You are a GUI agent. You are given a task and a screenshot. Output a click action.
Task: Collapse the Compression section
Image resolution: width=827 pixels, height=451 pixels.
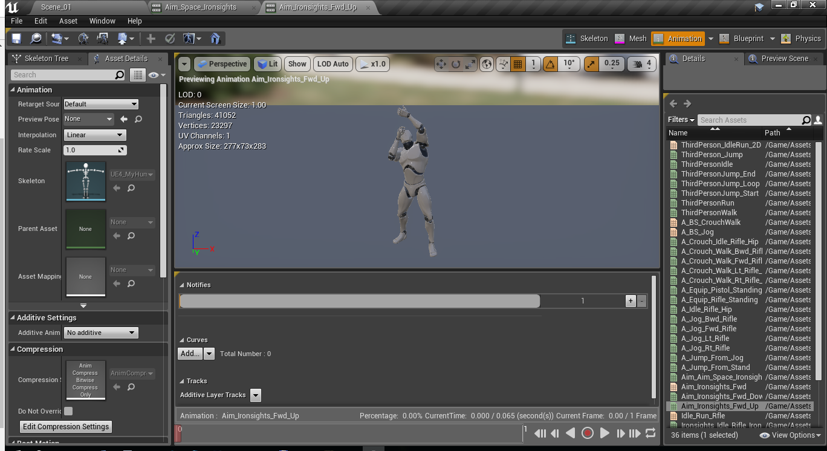13,349
